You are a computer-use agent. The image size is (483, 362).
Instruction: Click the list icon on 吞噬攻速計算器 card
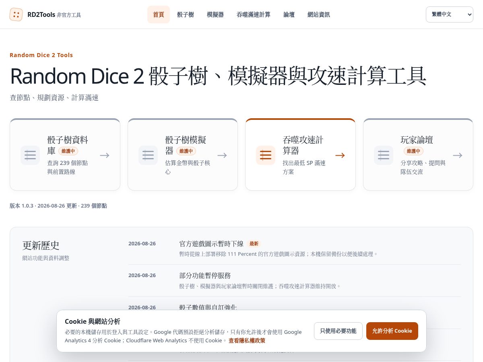click(x=266, y=155)
